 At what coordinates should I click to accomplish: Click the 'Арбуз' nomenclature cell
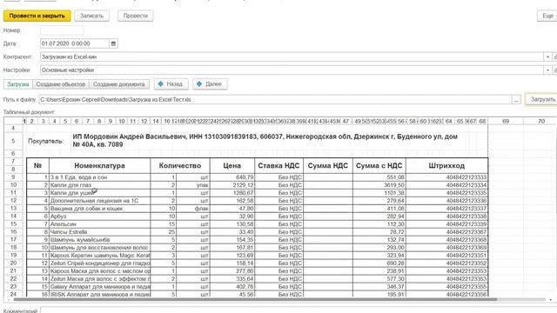tap(99, 216)
